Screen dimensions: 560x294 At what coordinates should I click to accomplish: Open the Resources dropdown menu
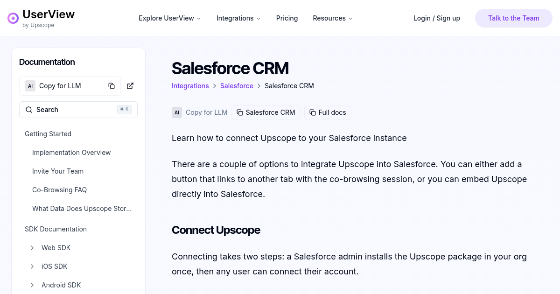[333, 18]
